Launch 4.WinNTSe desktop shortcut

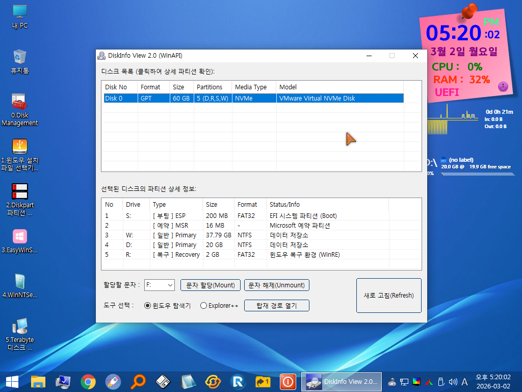(20, 286)
